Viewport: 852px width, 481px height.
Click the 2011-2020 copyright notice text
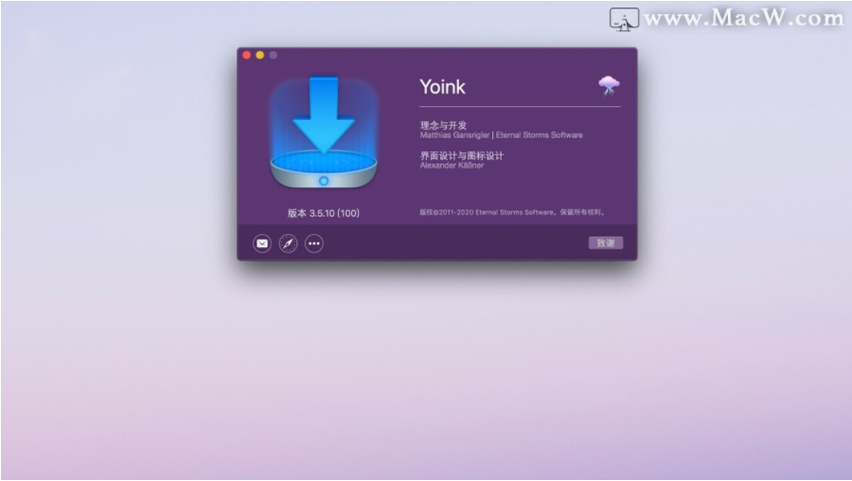click(512, 212)
